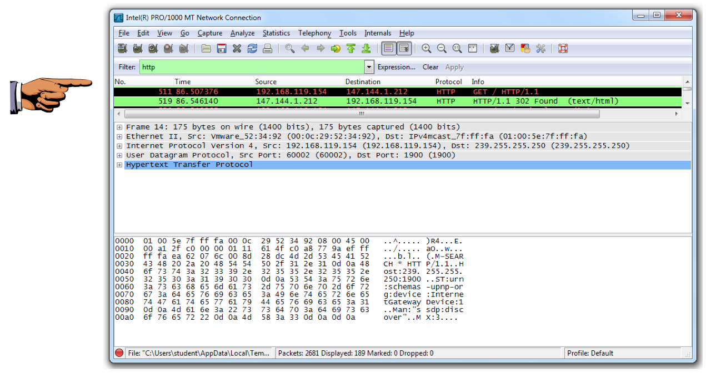
Task: Toggle packet list colorization
Action: 389,49
